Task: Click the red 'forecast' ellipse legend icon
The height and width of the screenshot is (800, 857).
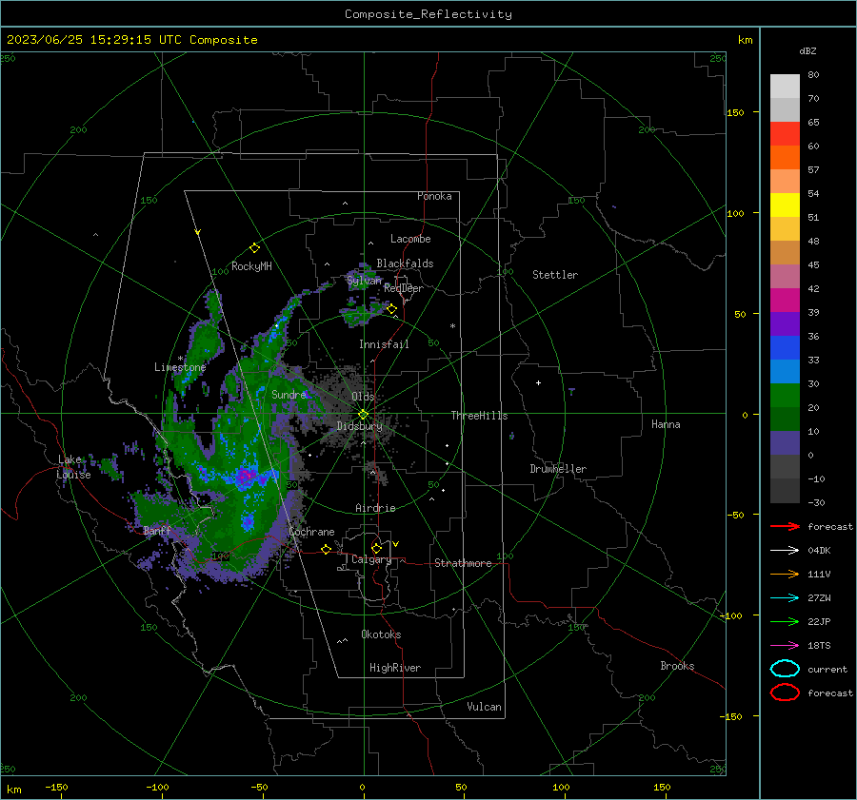Action: [x=785, y=693]
